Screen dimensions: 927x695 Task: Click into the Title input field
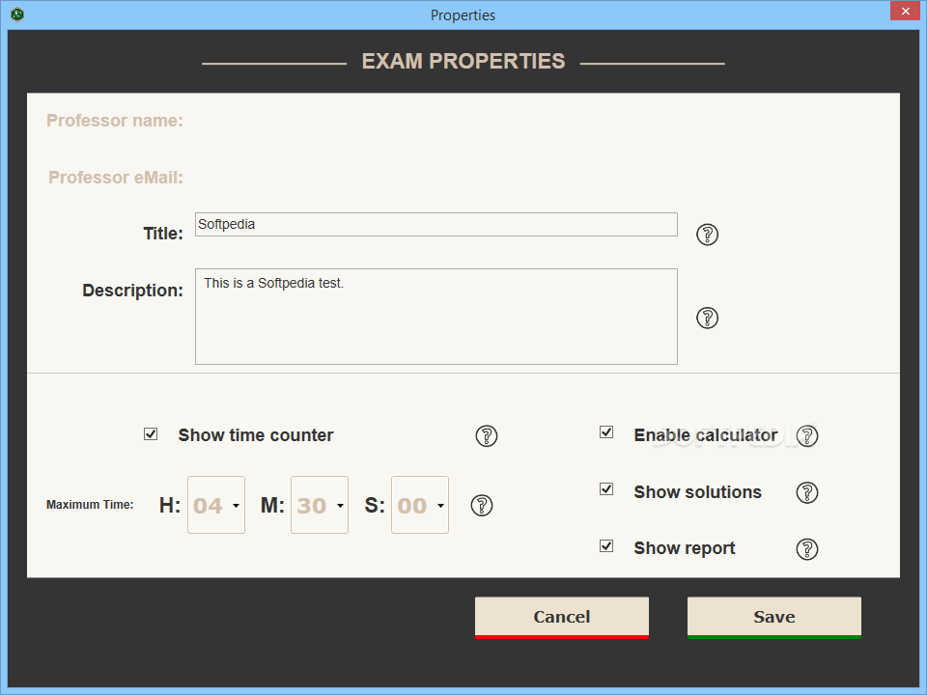click(x=436, y=225)
